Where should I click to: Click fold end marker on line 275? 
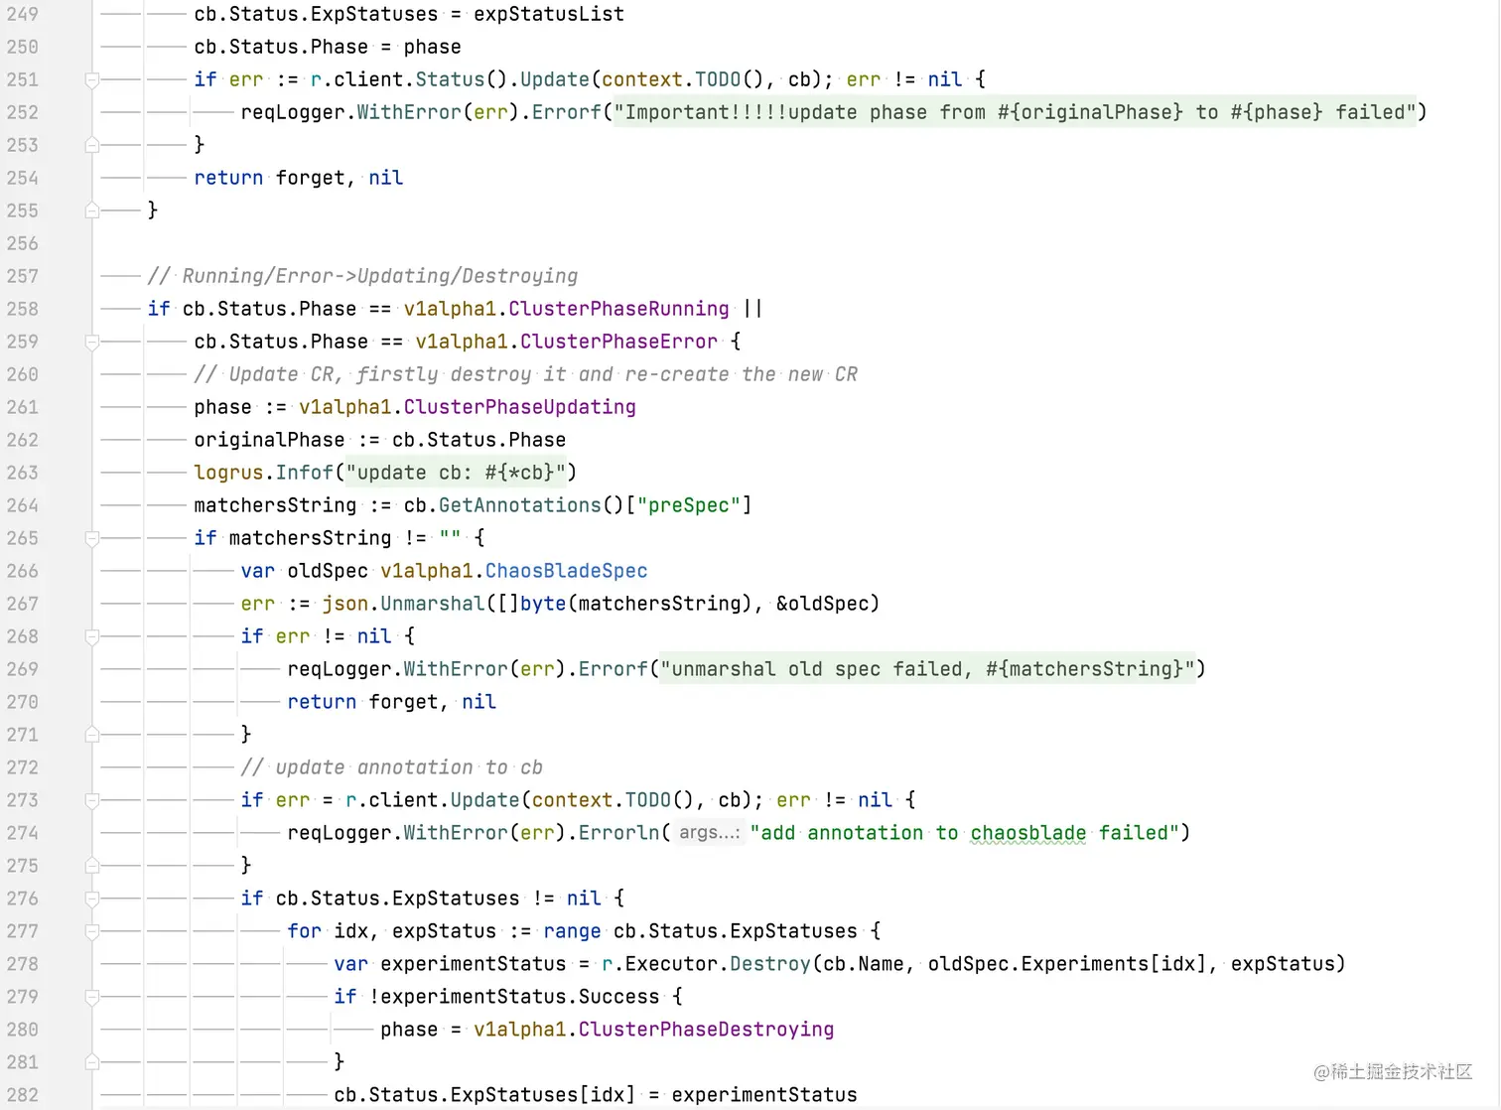coord(91,866)
